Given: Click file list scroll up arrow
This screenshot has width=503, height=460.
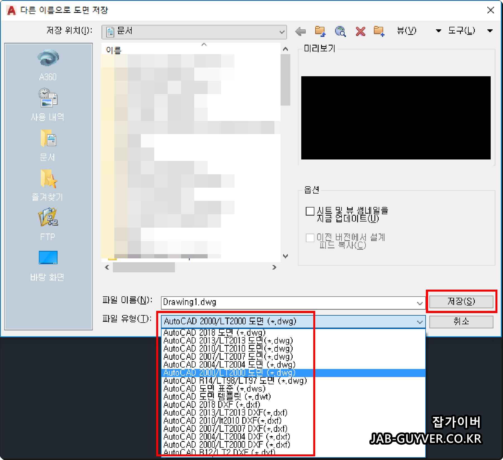Looking at the screenshot, I should [285, 49].
